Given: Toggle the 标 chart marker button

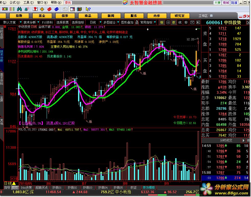Looking at the screenshot, I should pyautogui.click(x=162, y=22).
